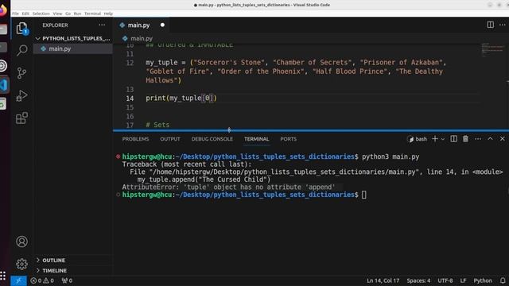Click the AttributeError line in terminal
The width and height of the screenshot is (509, 286).
click(x=228, y=187)
